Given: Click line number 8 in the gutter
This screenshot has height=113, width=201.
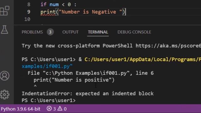Looking at the screenshot, I should point(29,4).
